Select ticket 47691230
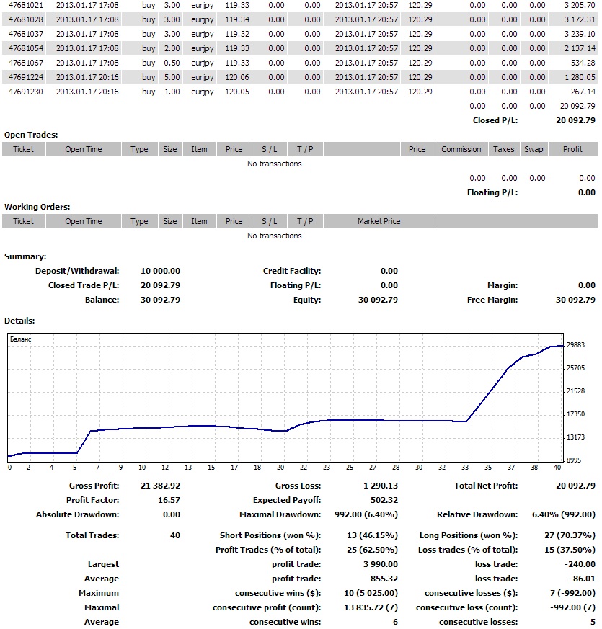 (x=26, y=92)
